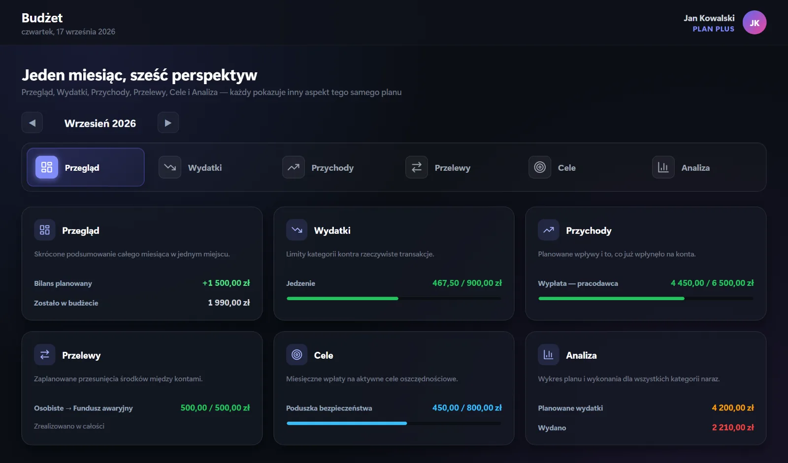
Task: Open the Przegląd card title
Action: 81,231
